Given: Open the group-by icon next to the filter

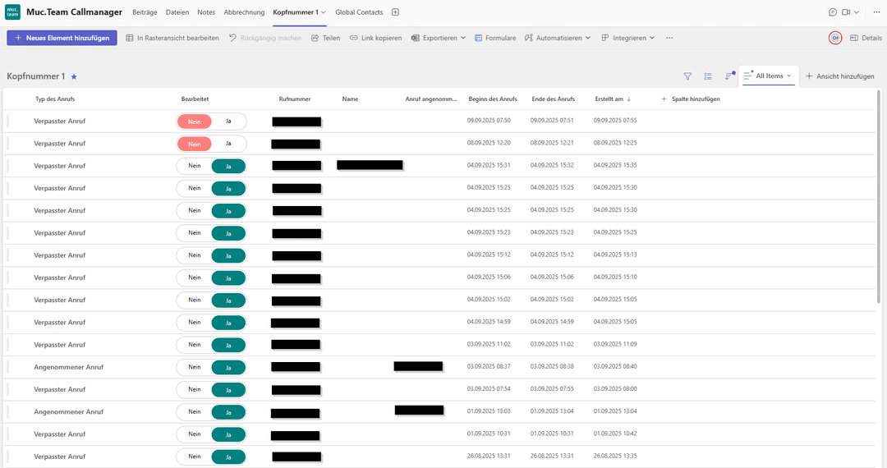Looking at the screenshot, I should click(708, 76).
